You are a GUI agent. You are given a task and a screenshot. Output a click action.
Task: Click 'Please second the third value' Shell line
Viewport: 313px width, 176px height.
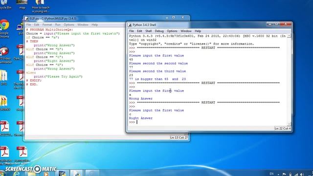click(x=157, y=71)
